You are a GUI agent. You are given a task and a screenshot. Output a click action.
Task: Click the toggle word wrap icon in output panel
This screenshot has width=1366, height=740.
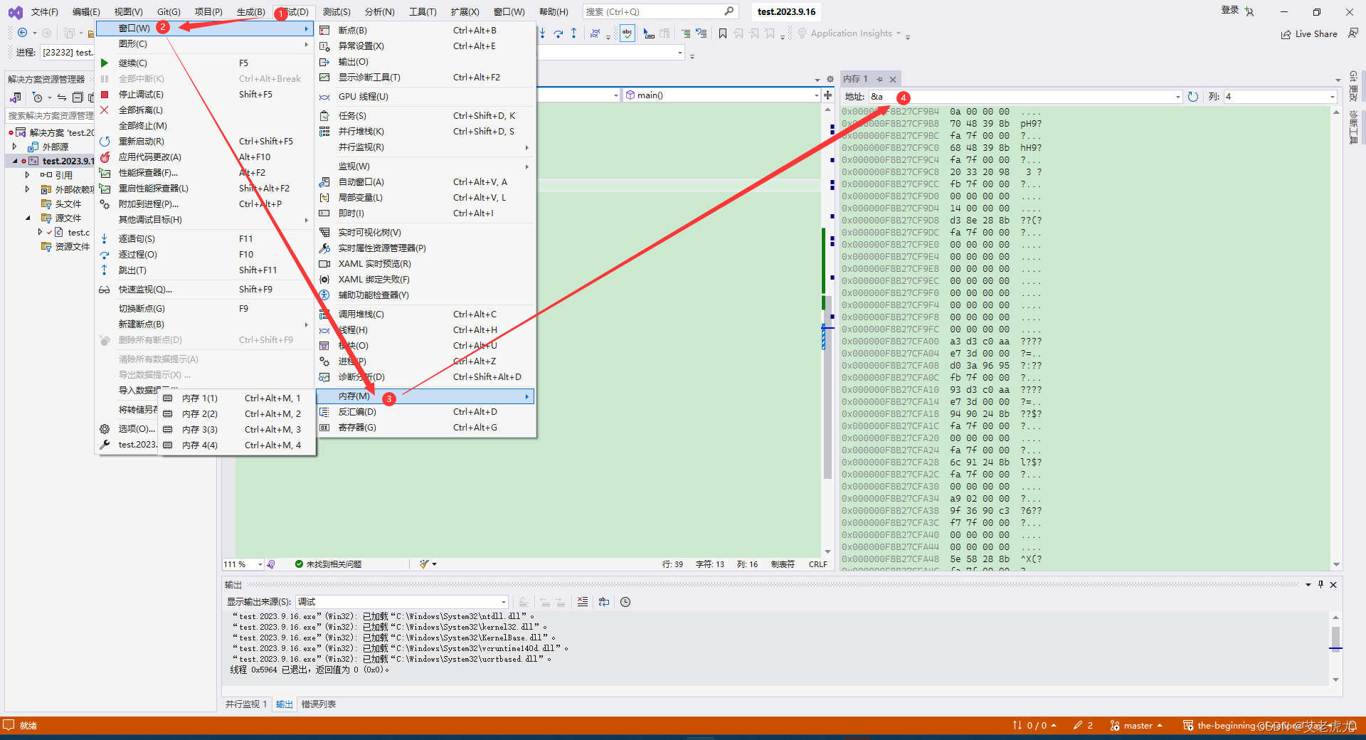click(x=604, y=602)
